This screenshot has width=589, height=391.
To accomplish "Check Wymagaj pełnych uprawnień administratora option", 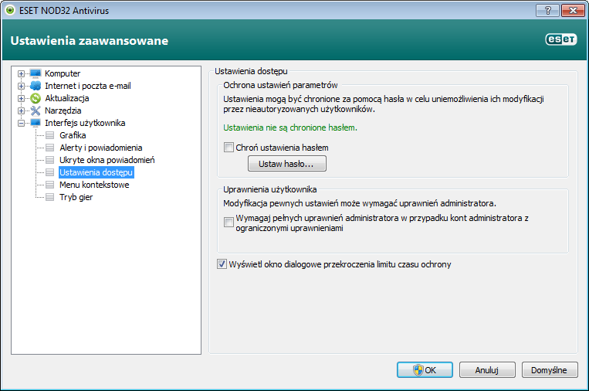I will (228, 223).
